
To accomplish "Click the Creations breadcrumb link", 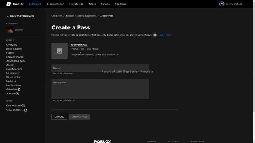I will (x=57, y=16).
